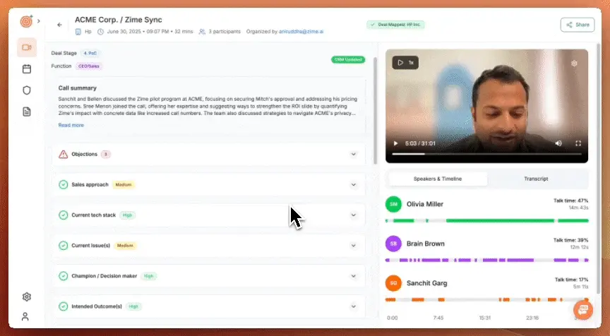The width and height of the screenshot is (610, 336).
Task: Open the settings gear in sidebar
Action: 26,296
